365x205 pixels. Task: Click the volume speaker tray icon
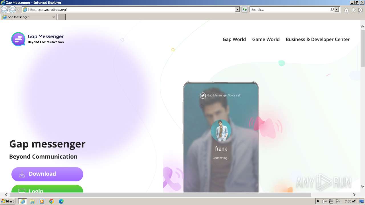click(x=324, y=201)
